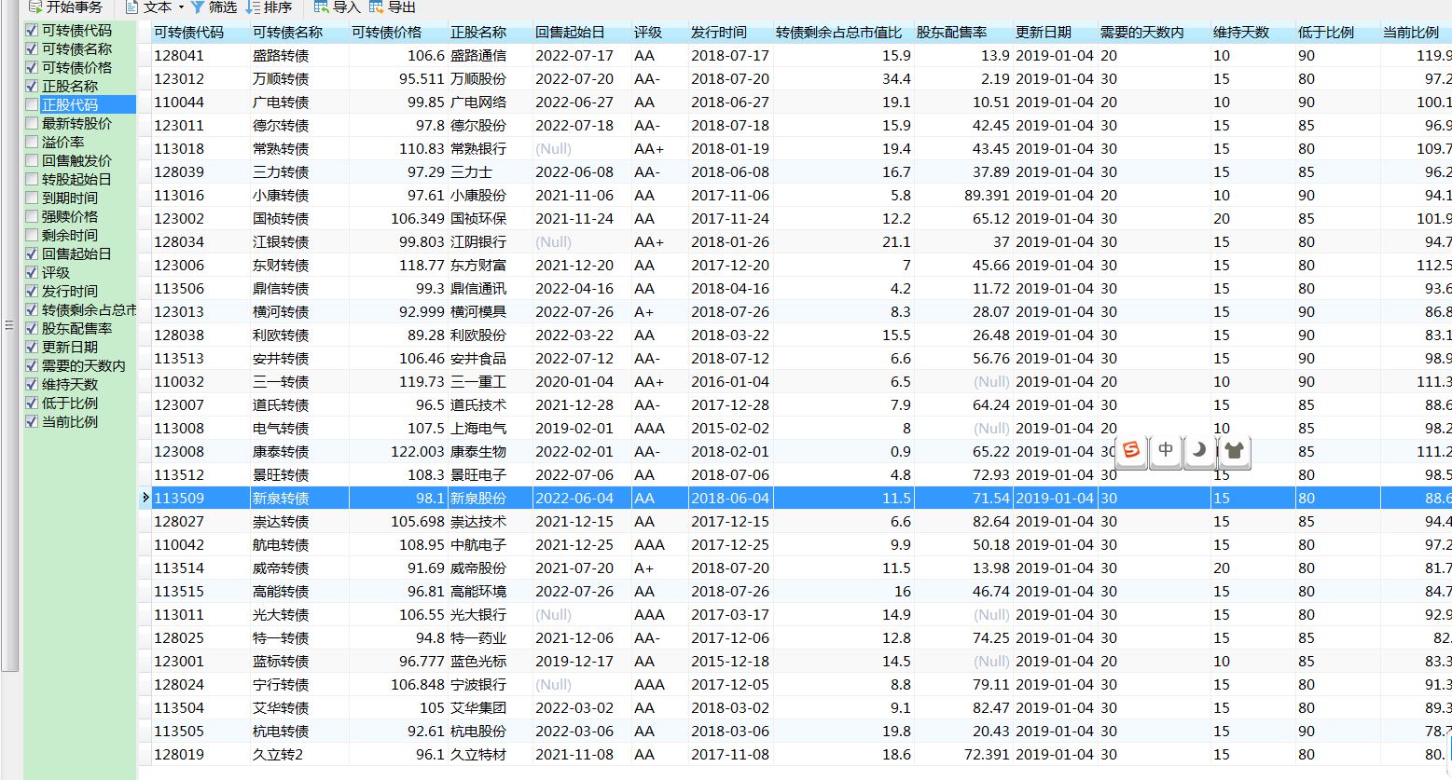This screenshot has width=1452, height=780.
Task: Click the (Null) 回售起始日 cell for 常熟转债
Action: click(582, 148)
